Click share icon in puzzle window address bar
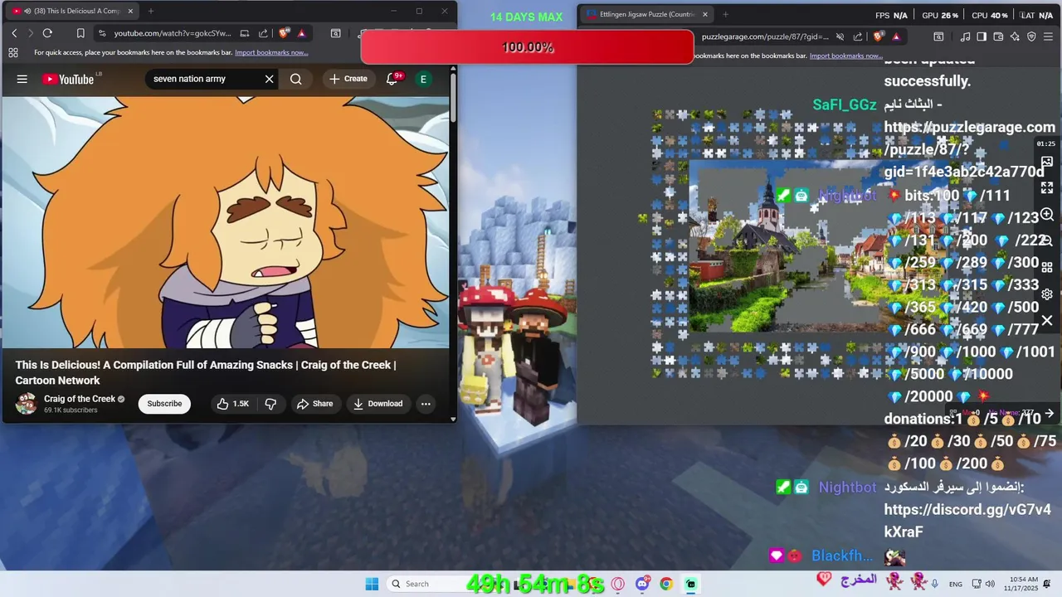The width and height of the screenshot is (1062, 597). coord(858,36)
